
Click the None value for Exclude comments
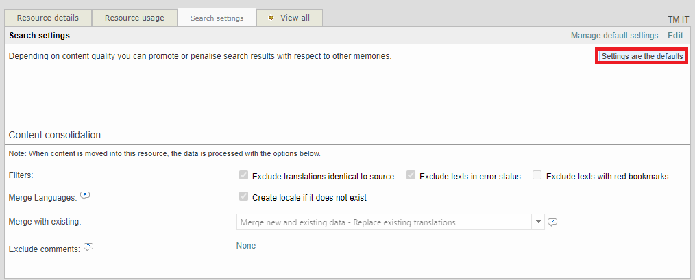(x=246, y=246)
